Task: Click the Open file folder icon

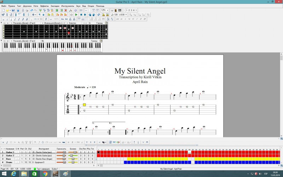Action: click(8, 10)
